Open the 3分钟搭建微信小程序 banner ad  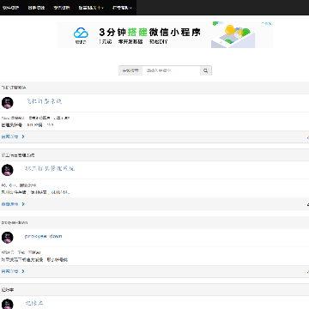point(165,34)
